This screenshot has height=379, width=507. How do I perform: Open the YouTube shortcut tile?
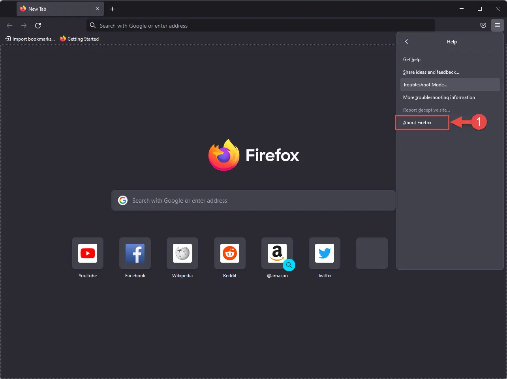[x=88, y=253]
